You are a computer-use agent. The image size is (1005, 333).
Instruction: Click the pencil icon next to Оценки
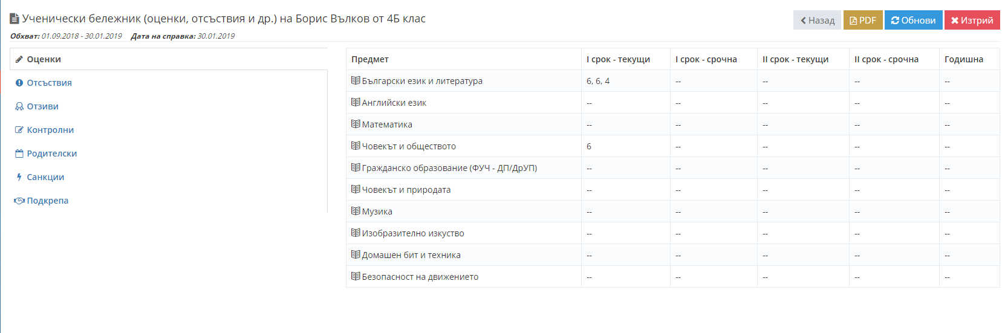19,59
